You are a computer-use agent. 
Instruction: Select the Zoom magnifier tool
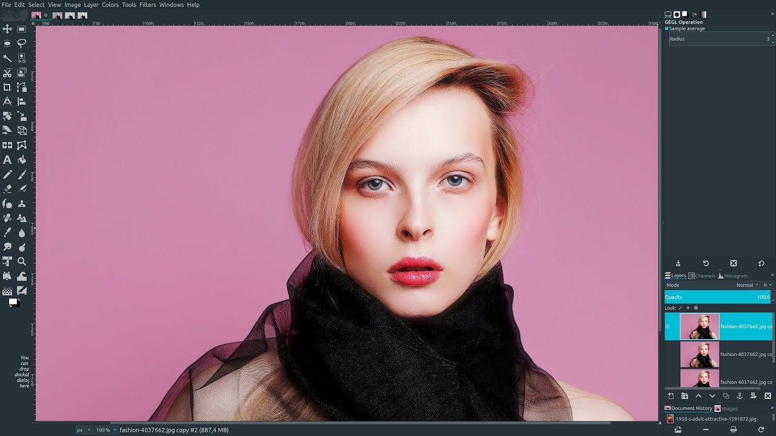[22, 262]
